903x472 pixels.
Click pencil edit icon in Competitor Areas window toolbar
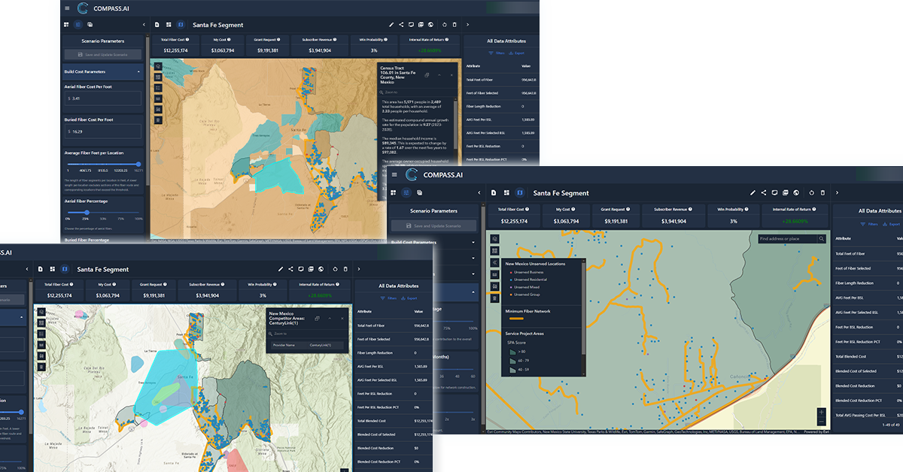pyautogui.click(x=281, y=269)
